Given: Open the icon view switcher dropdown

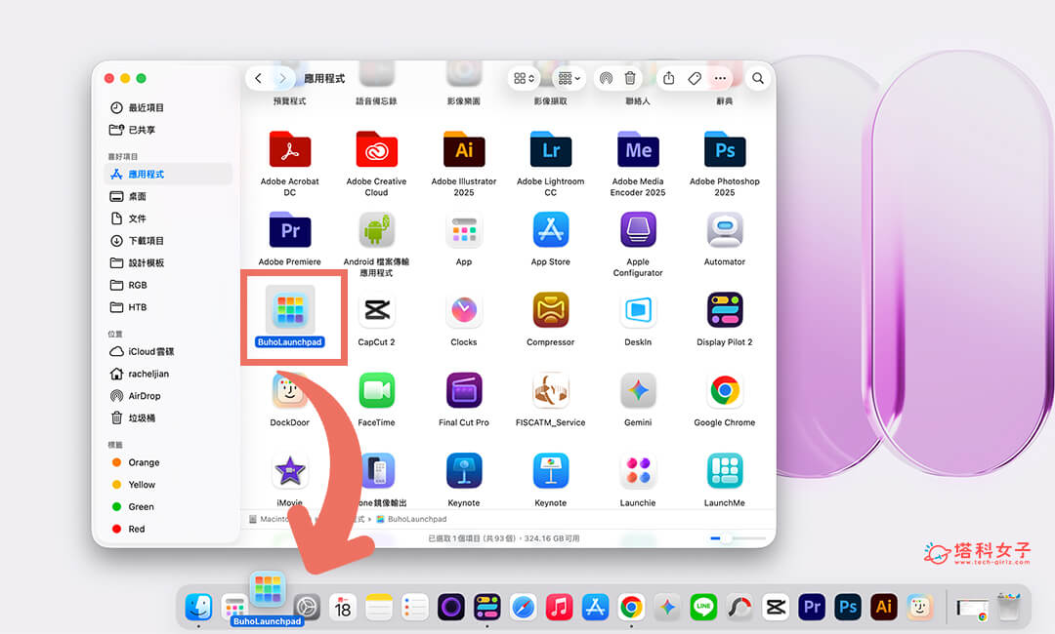Looking at the screenshot, I should click(x=525, y=79).
